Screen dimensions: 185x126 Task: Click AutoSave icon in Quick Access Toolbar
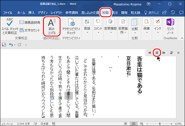(x=4, y=45)
